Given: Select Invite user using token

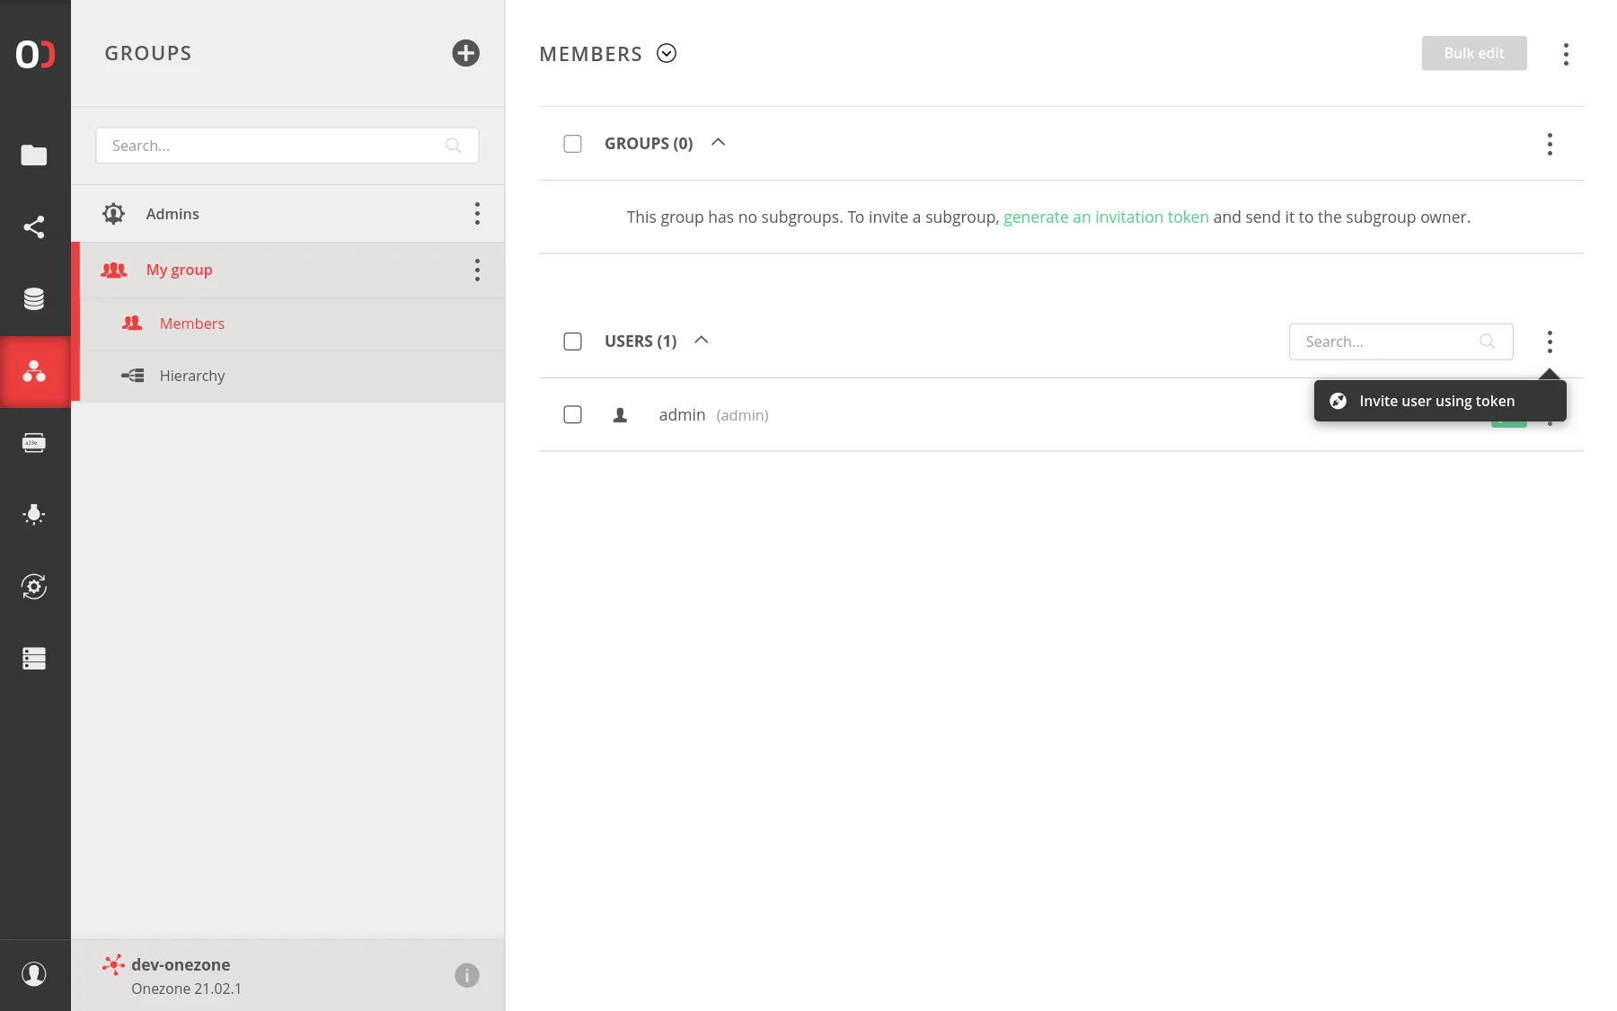Looking at the screenshot, I should (1437, 401).
